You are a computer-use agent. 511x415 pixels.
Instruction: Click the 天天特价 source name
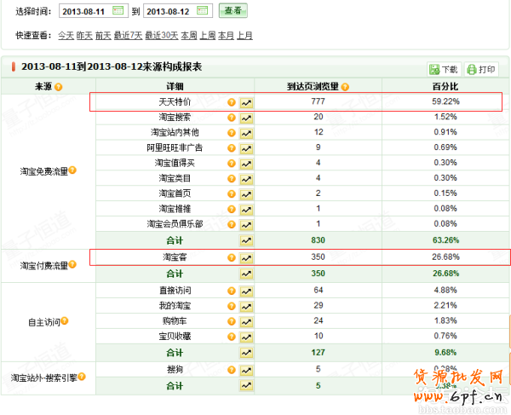point(175,102)
